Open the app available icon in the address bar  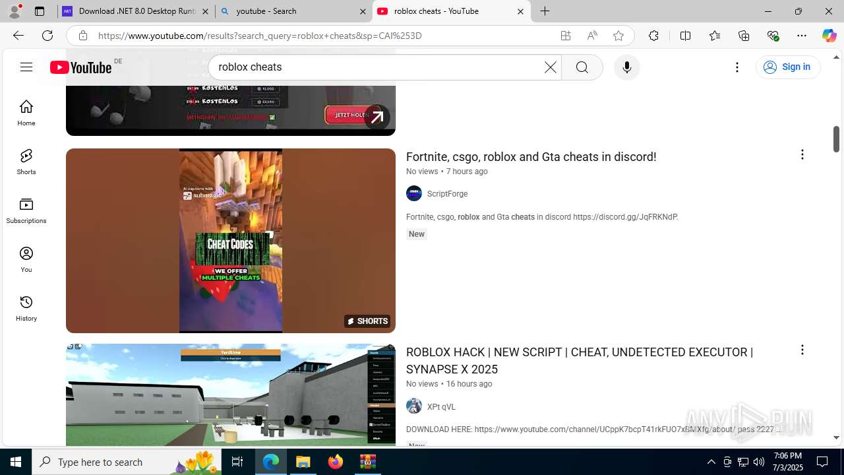tap(566, 36)
